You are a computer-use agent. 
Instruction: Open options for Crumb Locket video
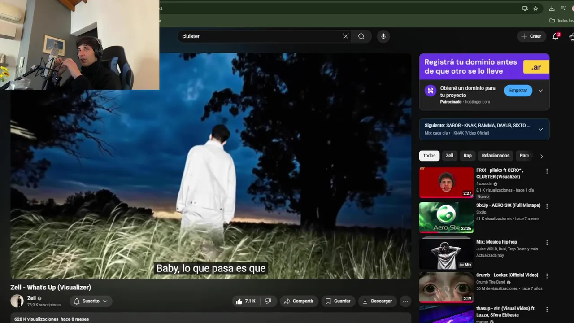pyautogui.click(x=547, y=276)
